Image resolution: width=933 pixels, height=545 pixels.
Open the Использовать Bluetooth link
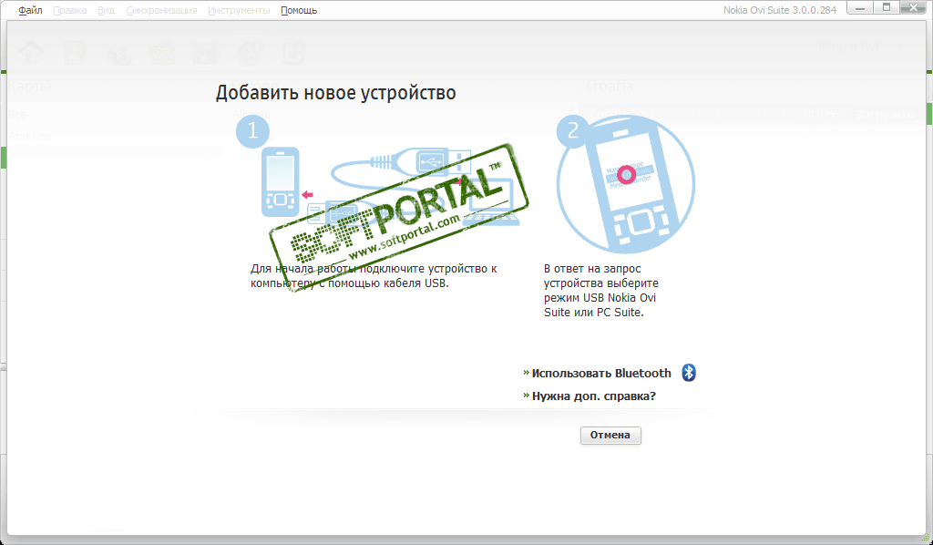[x=601, y=373]
